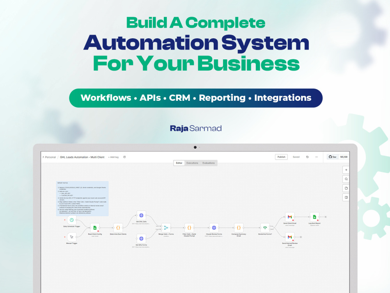The width and height of the screenshot is (390, 293).
Task: Open the three-dots workflow menu
Action: [316, 157]
